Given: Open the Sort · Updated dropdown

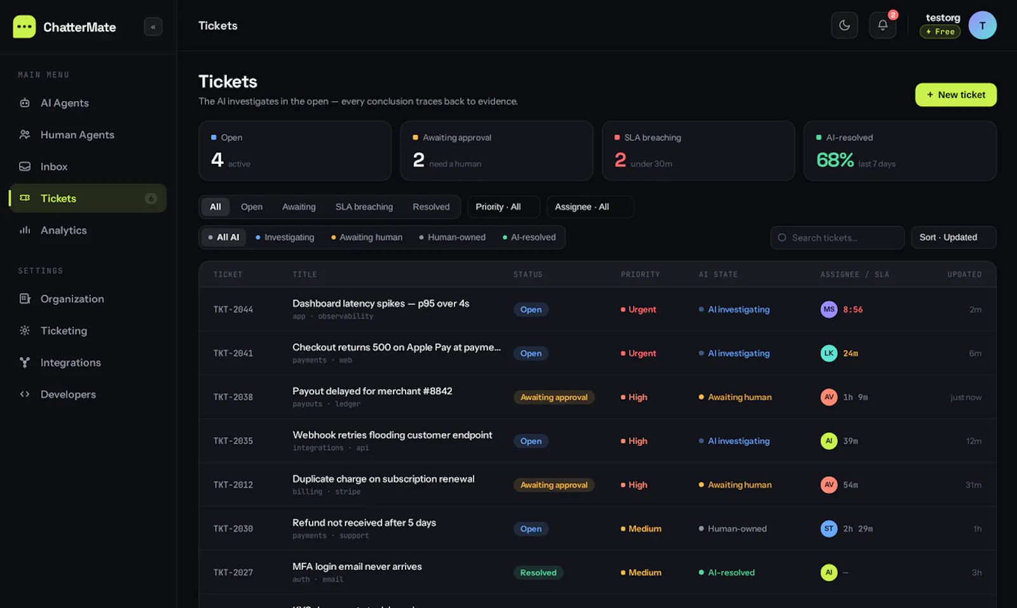Looking at the screenshot, I should [x=953, y=238].
